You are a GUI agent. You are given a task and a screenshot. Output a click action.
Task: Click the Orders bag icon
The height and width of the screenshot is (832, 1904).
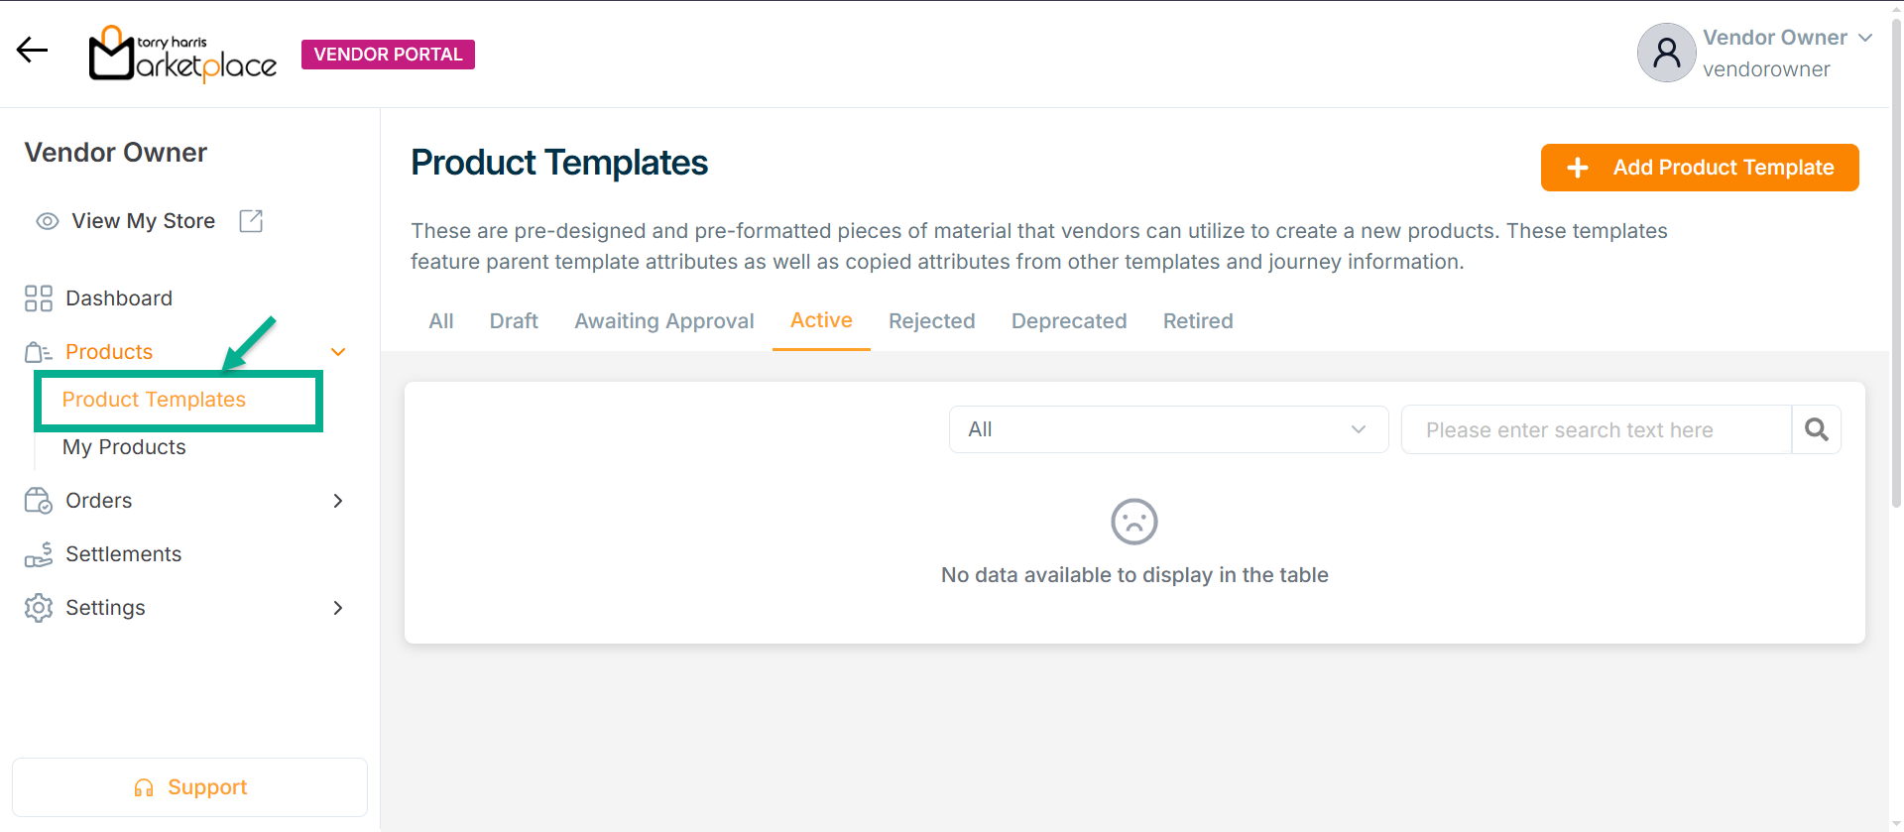click(x=39, y=501)
